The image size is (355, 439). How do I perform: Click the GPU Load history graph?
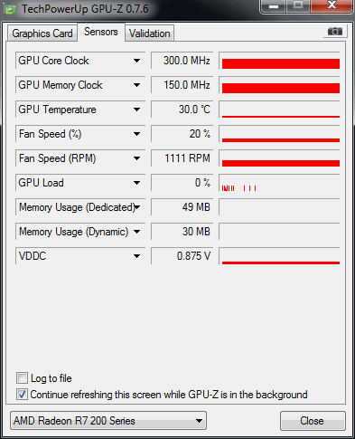279,183
